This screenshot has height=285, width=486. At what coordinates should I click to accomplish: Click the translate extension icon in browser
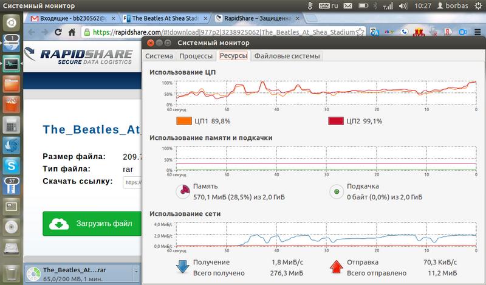[x=374, y=32]
